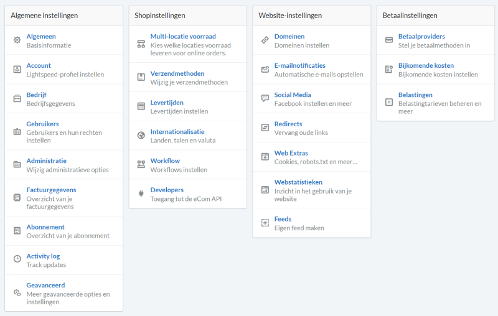Click the icon beside Bijkomende kosten
This screenshot has width=498, height=316.
[x=389, y=69]
